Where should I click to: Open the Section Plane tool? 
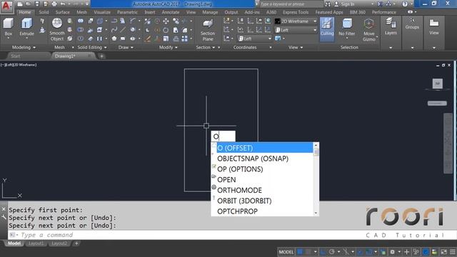[x=208, y=30]
